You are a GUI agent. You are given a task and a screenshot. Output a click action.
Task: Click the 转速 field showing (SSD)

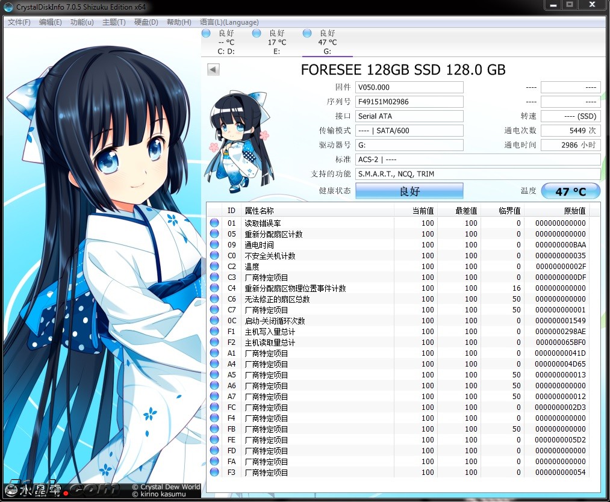571,116
